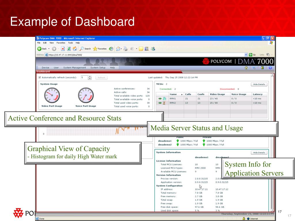This screenshot has width=295, height=221.
Task: Click the Stop loading icon
Action: pyautogui.click(x=63, y=49)
